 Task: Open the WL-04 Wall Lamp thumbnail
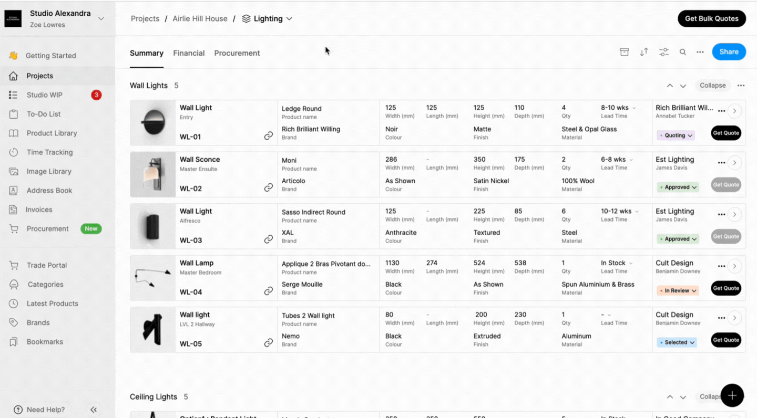click(153, 278)
